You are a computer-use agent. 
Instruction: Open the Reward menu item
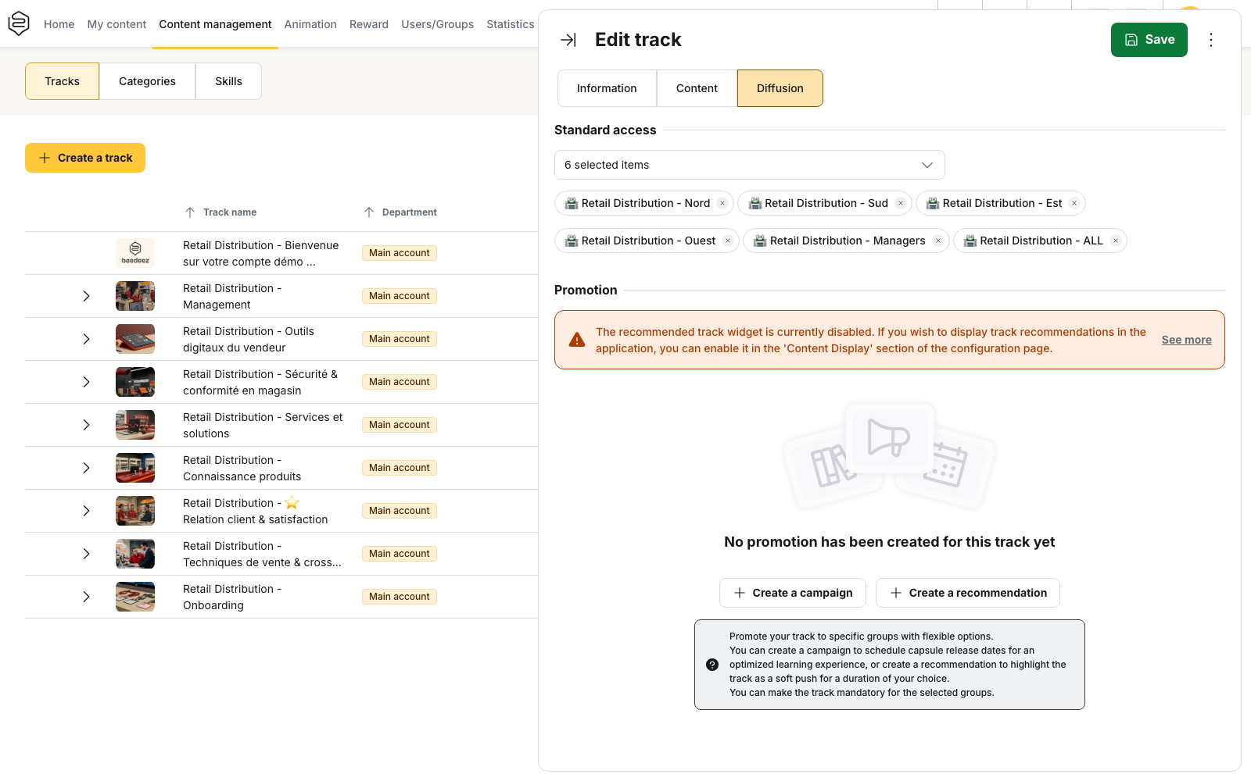click(369, 24)
